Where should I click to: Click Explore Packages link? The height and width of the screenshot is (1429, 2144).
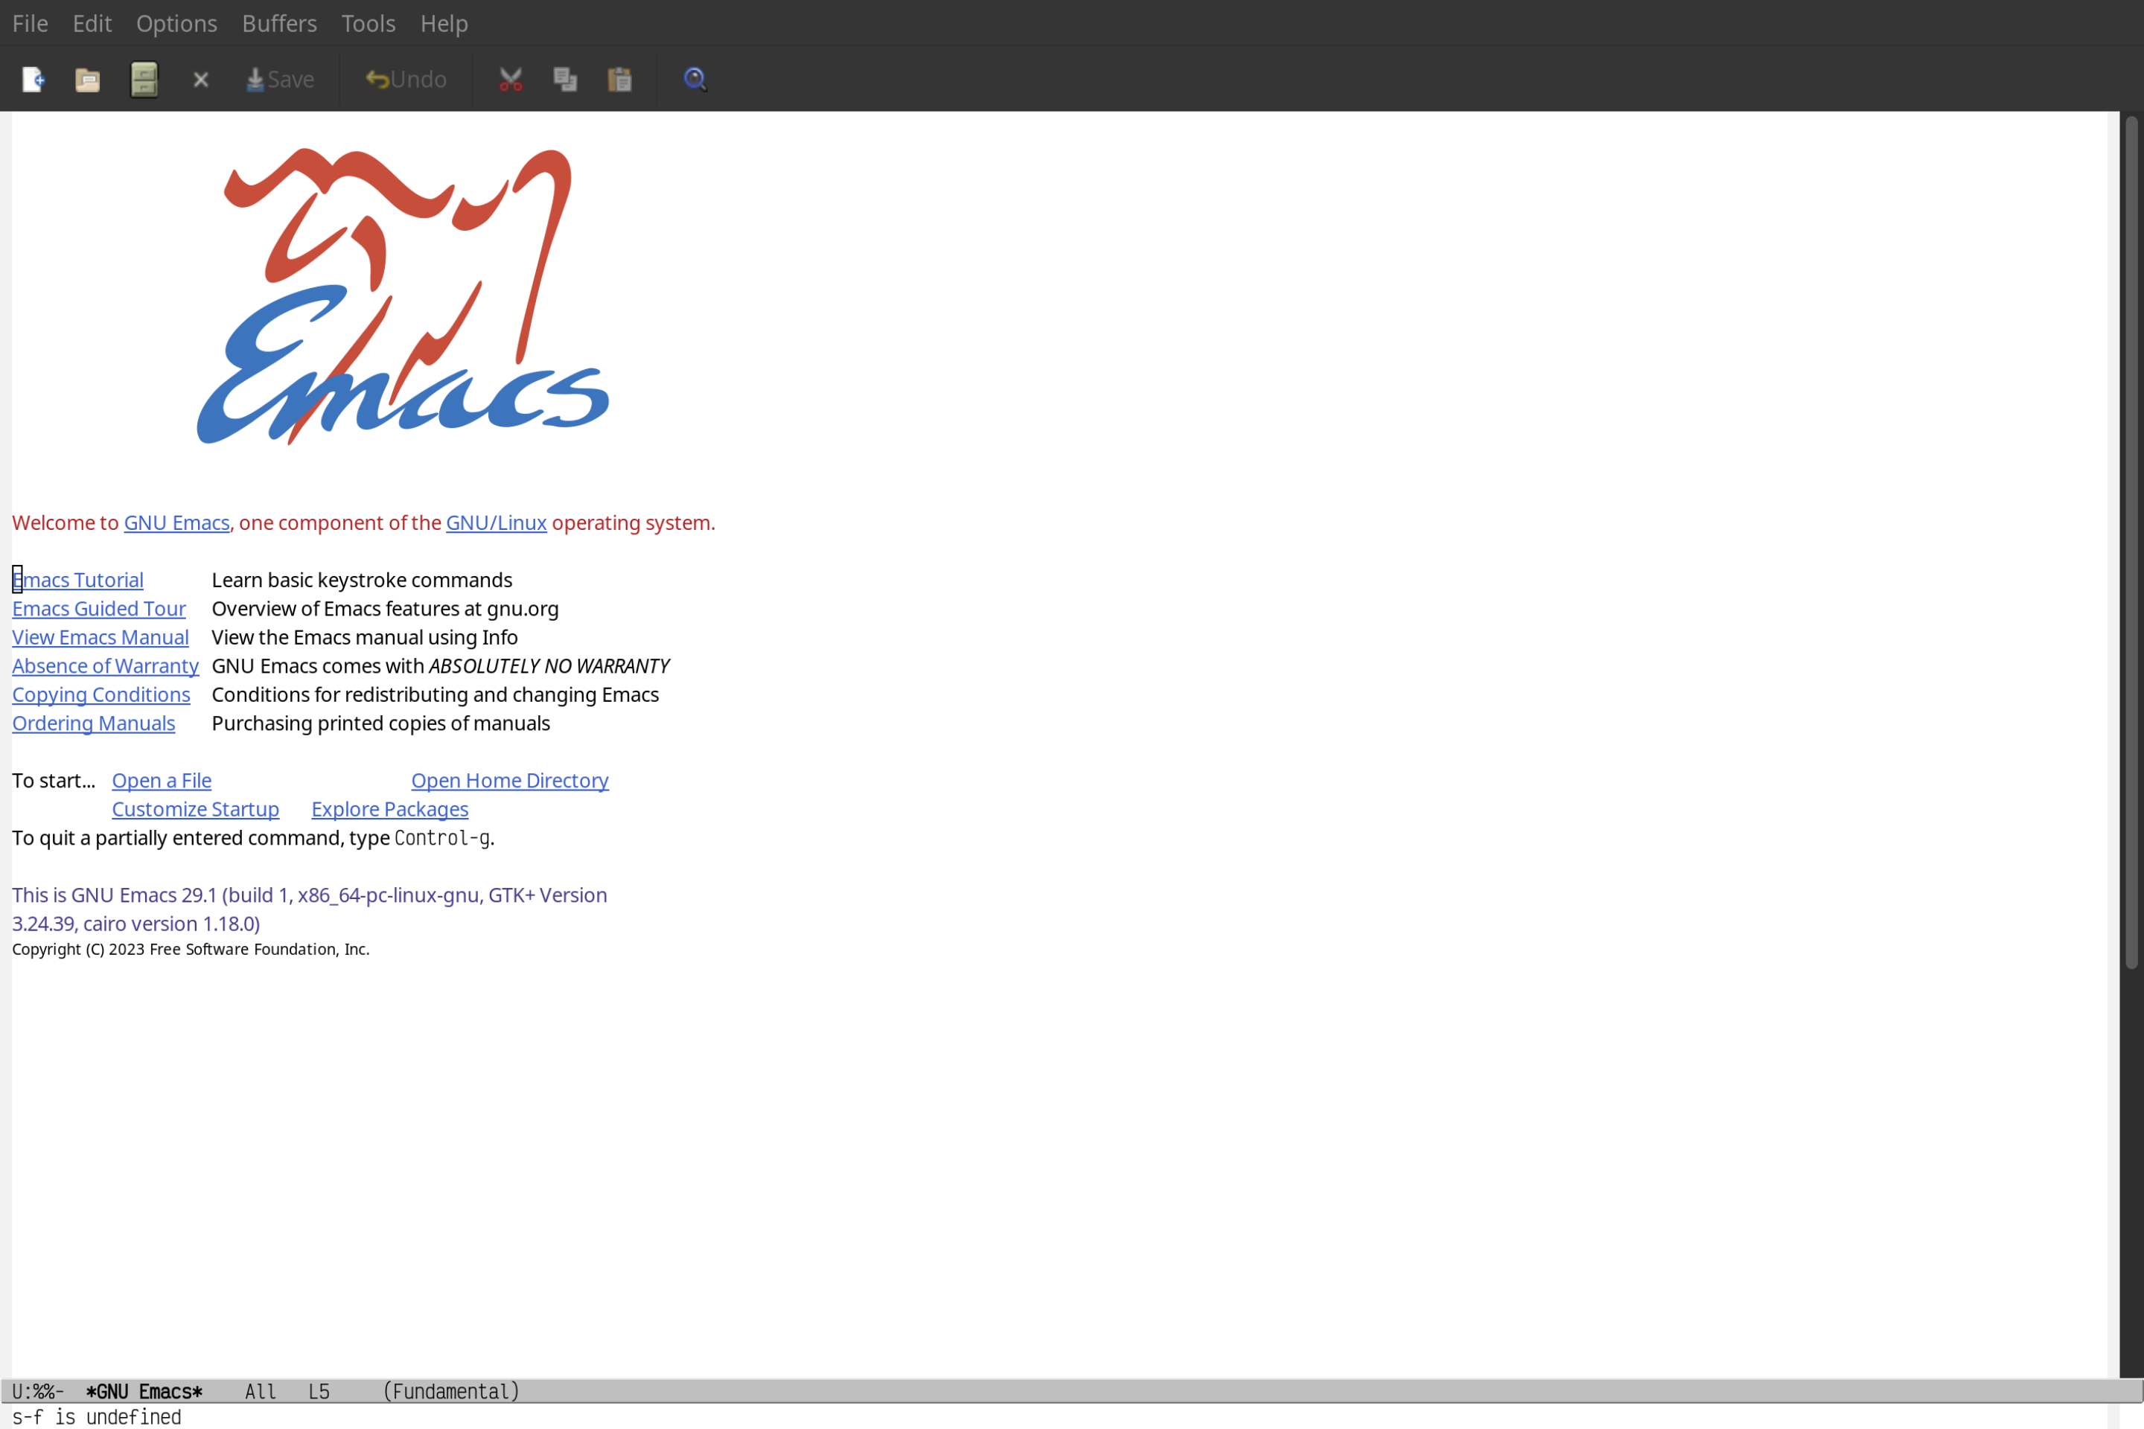(389, 808)
